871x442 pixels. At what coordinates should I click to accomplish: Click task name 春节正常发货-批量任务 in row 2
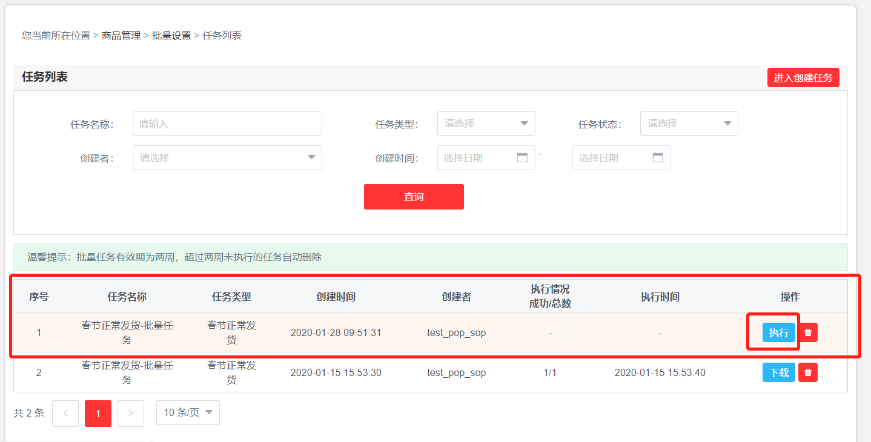tap(127, 372)
